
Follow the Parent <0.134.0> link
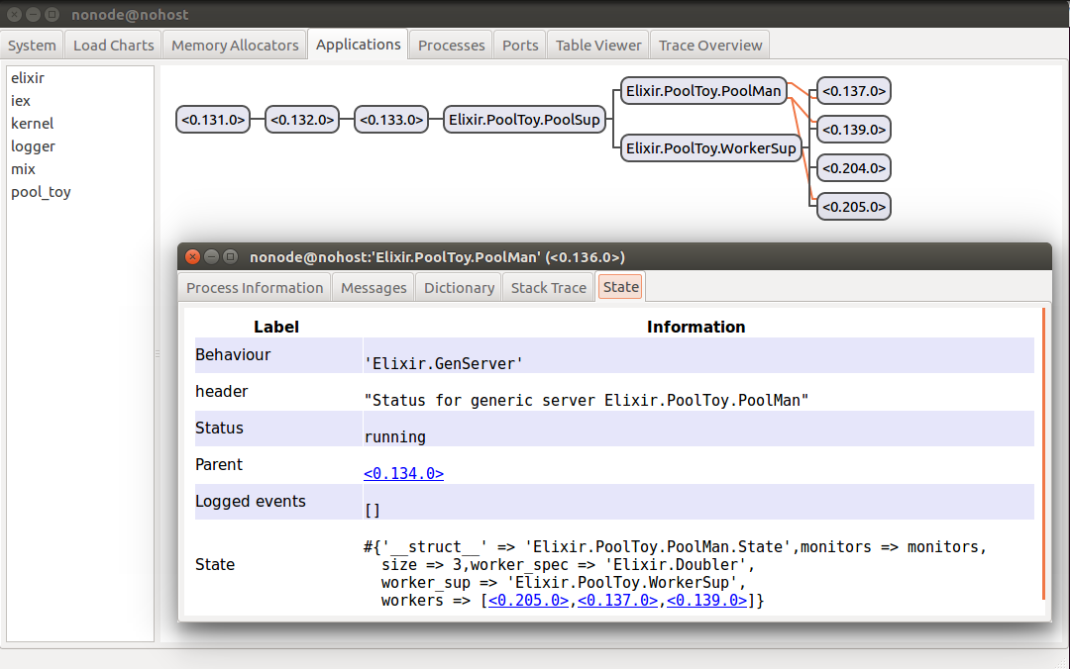(403, 474)
